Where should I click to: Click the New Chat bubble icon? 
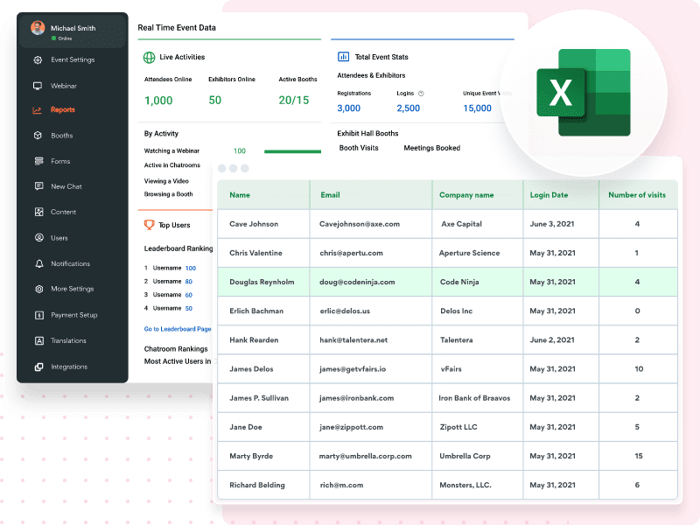38,186
